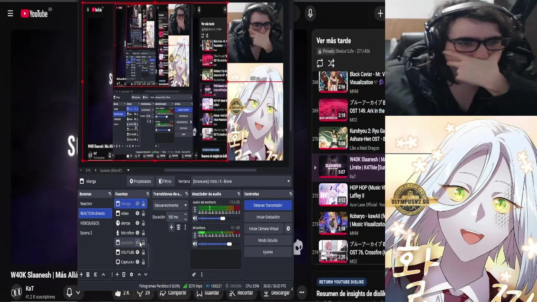Toggle playlist shuffle icon in Ver más tarde
The width and height of the screenshot is (537, 302).
331,63
